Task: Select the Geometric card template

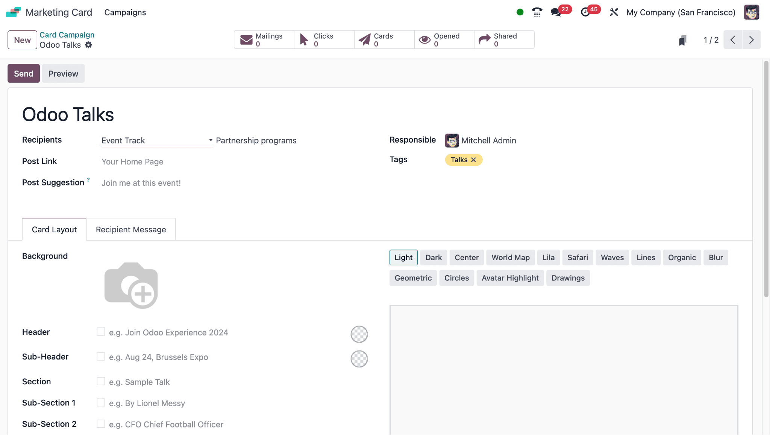Action: [413, 278]
